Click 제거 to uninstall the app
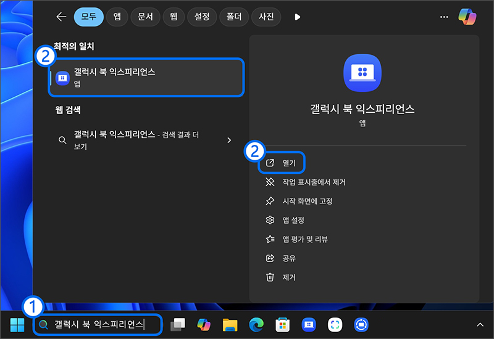 click(281, 277)
